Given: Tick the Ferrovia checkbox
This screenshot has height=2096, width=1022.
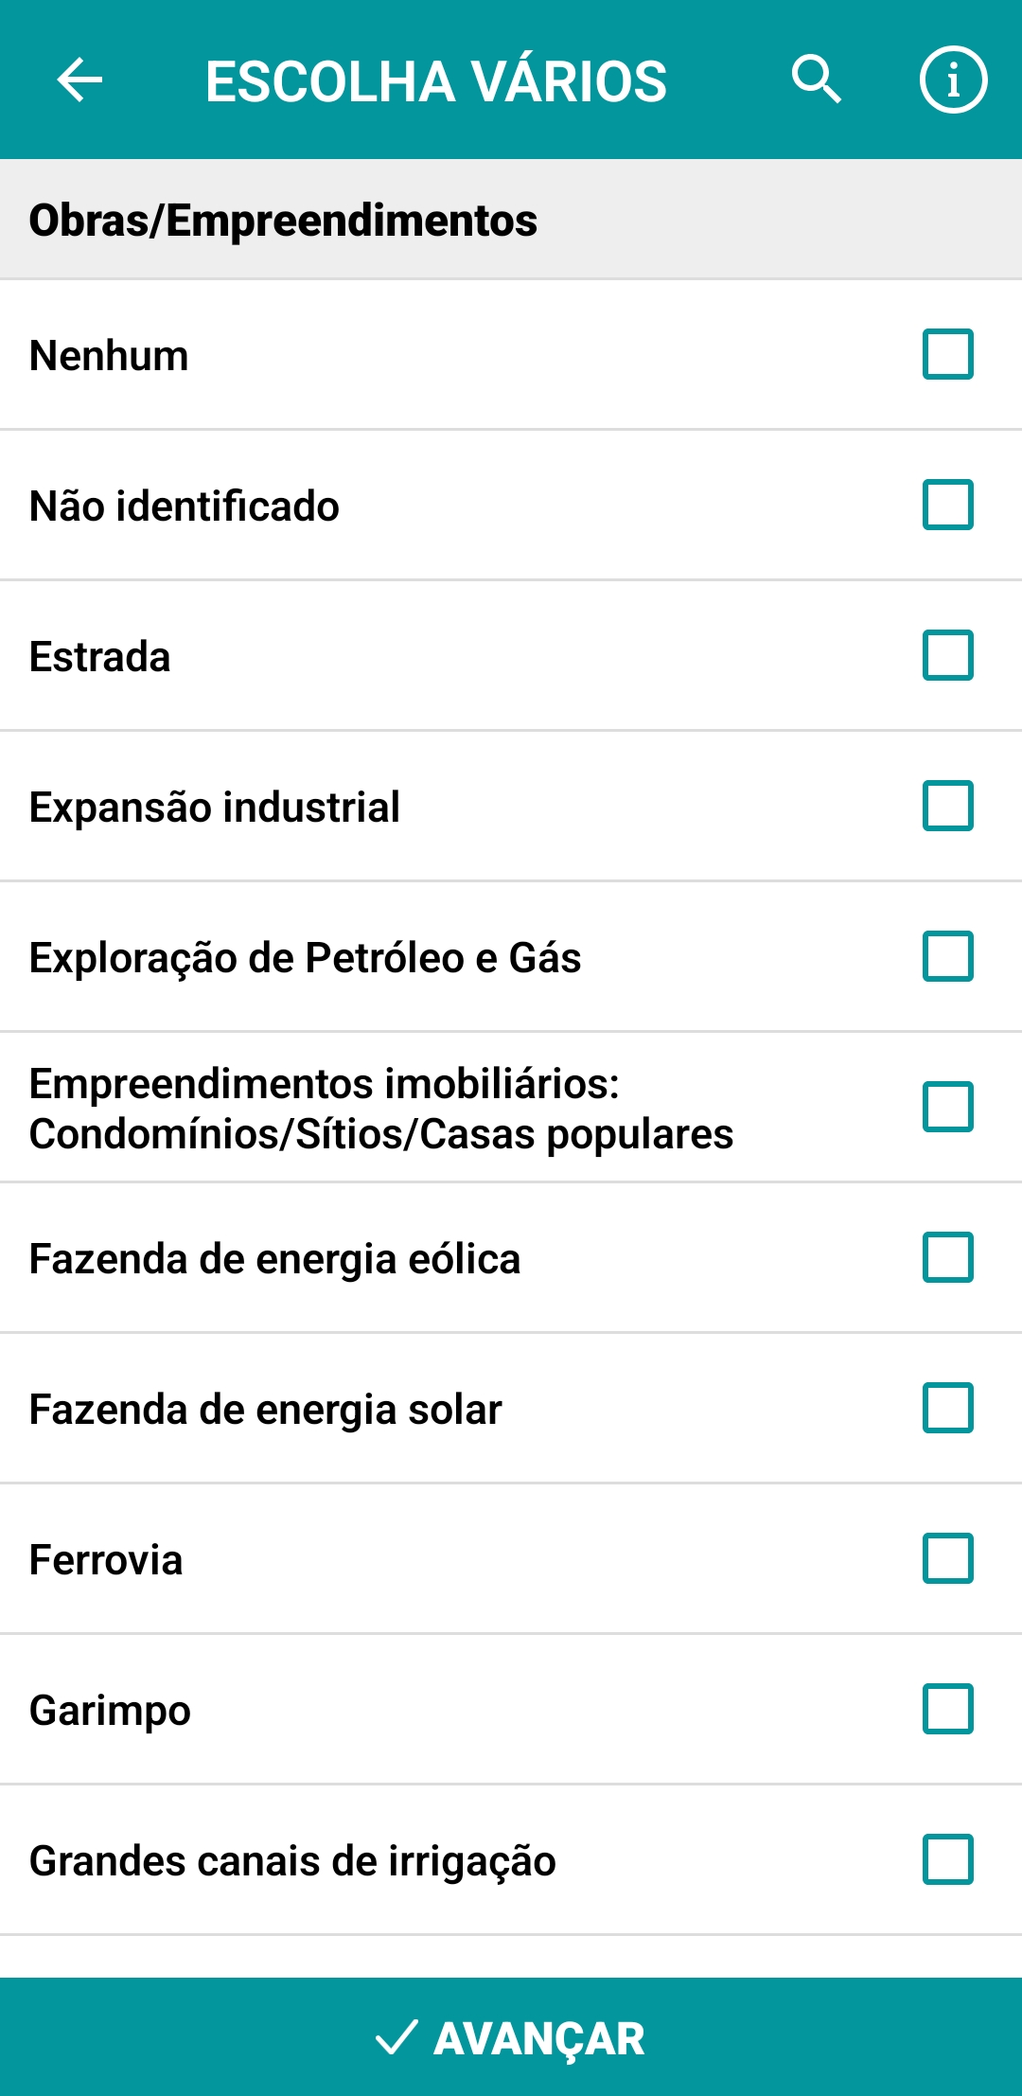Looking at the screenshot, I should [x=947, y=1558].
